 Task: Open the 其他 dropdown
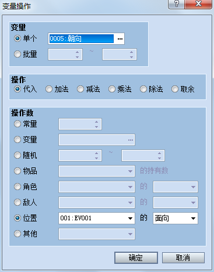(97, 234)
